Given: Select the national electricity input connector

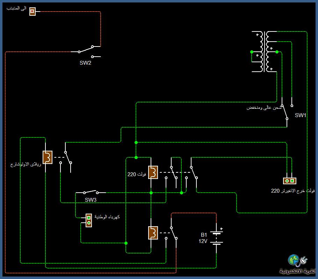Looking at the screenshot, I should click(89, 220).
